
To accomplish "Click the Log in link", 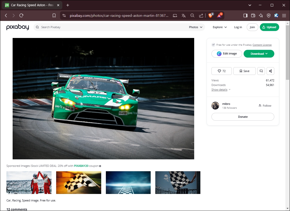I will click(238, 27).
